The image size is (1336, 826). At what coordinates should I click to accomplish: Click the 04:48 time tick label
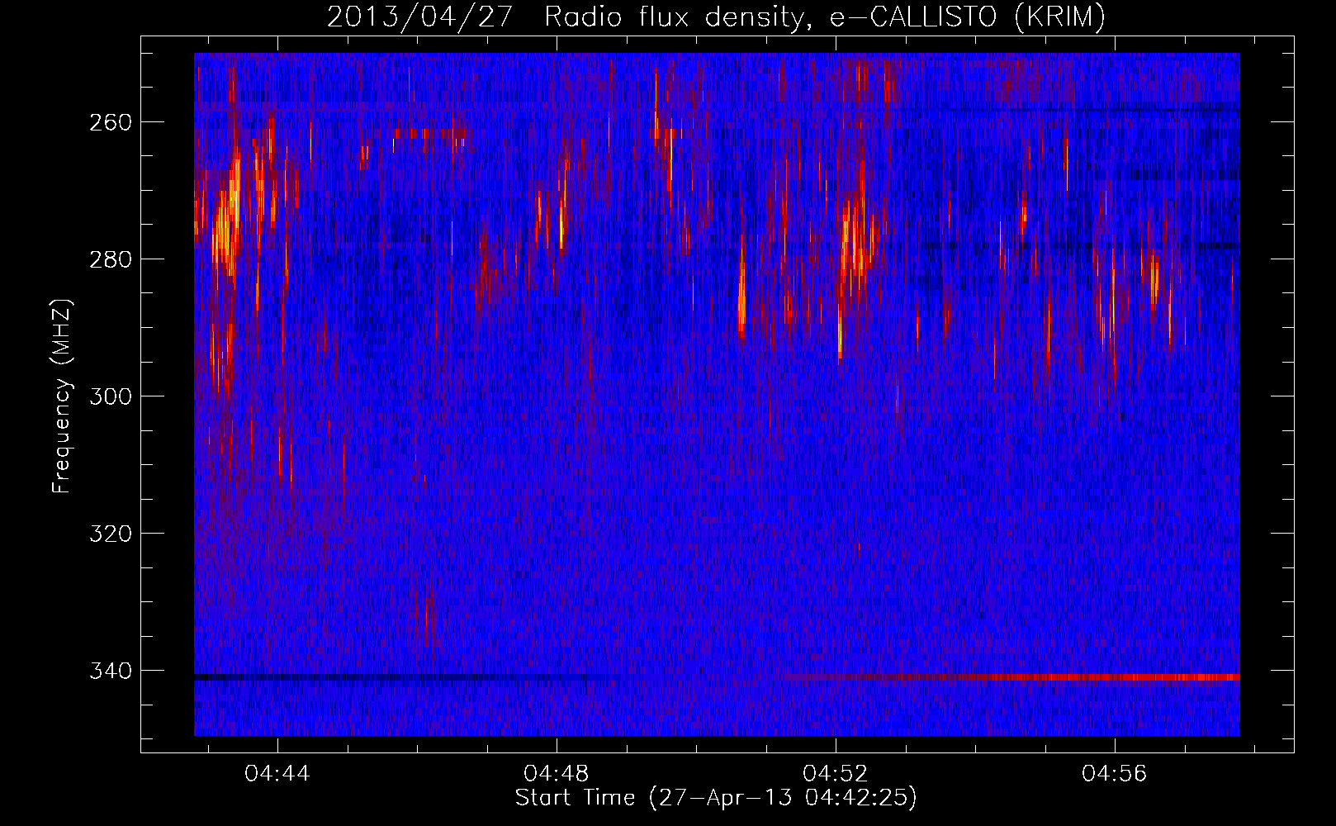(x=557, y=773)
